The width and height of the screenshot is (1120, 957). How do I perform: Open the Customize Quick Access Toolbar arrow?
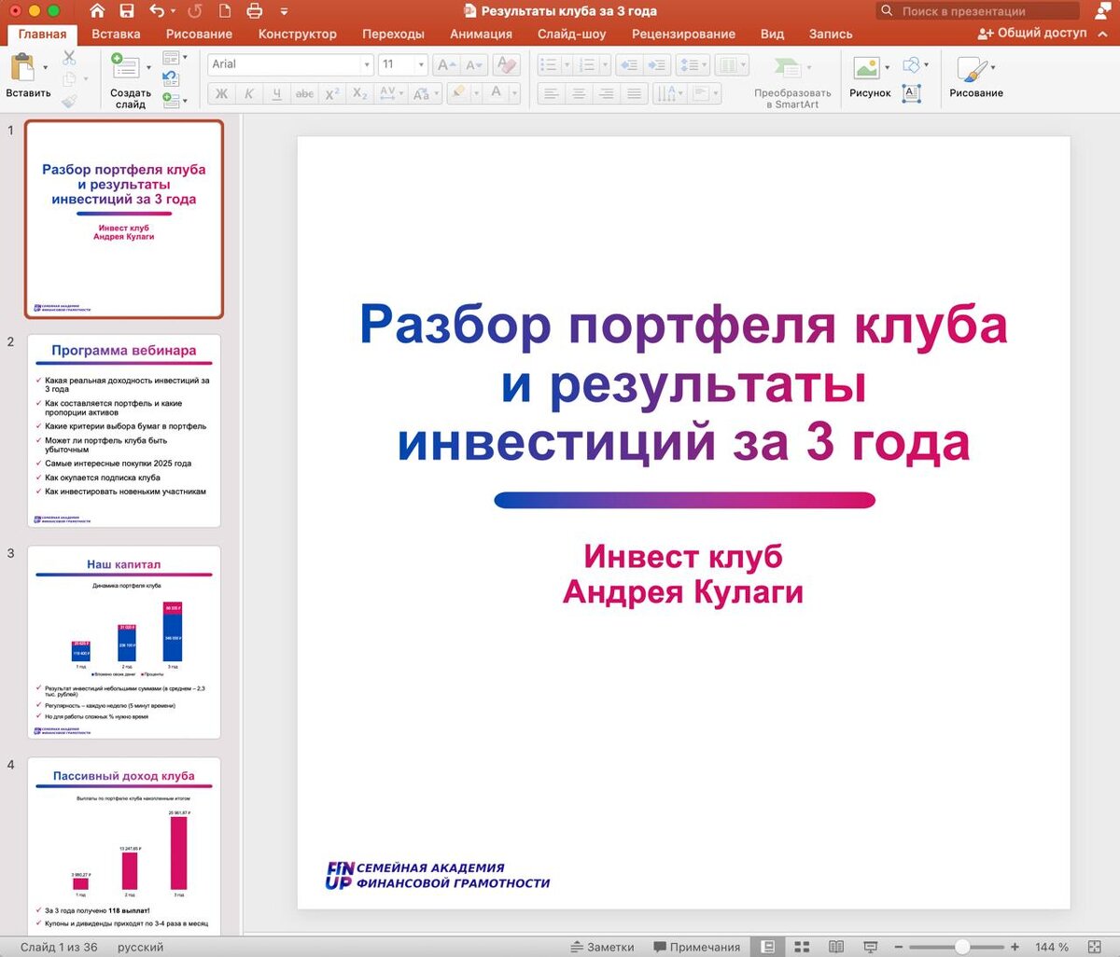[x=284, y=12]
